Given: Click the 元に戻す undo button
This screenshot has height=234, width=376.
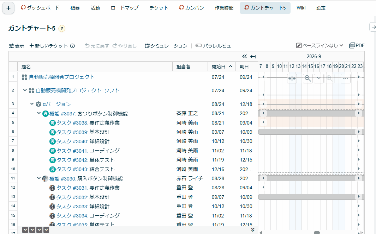Looking at the screenshot, I should (x=97, y=46).
